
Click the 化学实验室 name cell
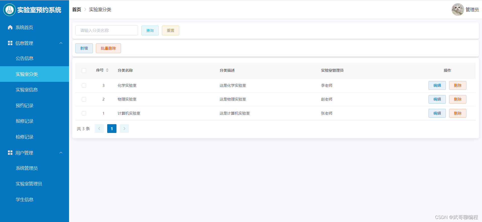(127, 86)
